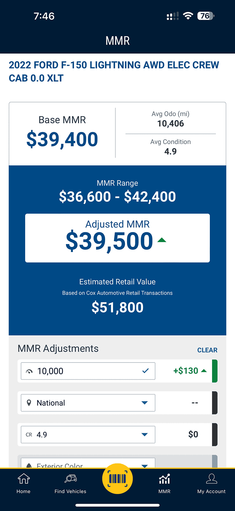Image resolution: width=235 pixels, height=511 pixels.
Task: Open Find Vehicles car search icon
Action: [x=70, y=479]
